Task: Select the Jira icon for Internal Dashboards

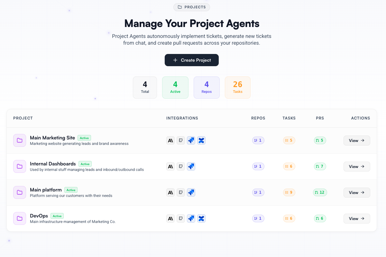Action: 191,166
